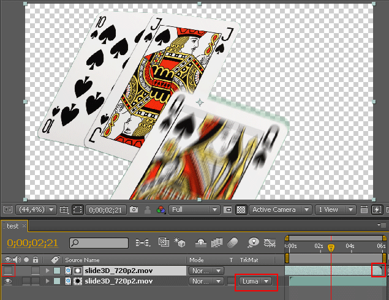Switch to the test composition tab
The height and width of the screenshot is (300, 389).
click(x=12, y=226)
